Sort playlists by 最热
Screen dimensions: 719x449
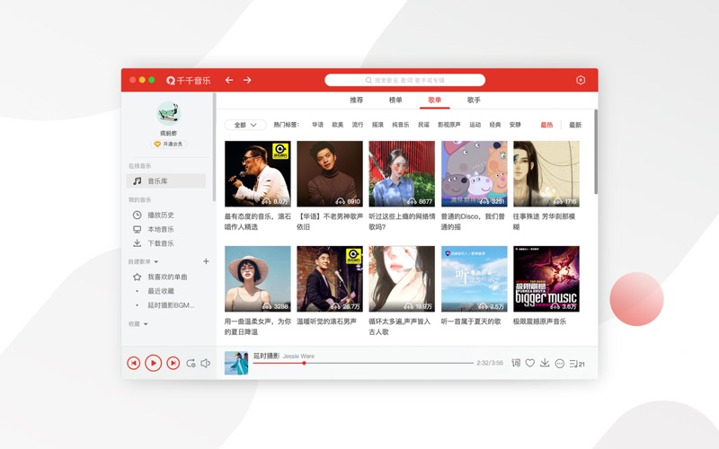coord(546,125)
